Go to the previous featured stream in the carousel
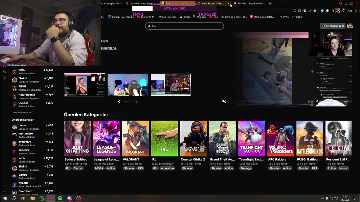Image resolution: width=360 pixels, height=202 pixels. click(119, 102)
